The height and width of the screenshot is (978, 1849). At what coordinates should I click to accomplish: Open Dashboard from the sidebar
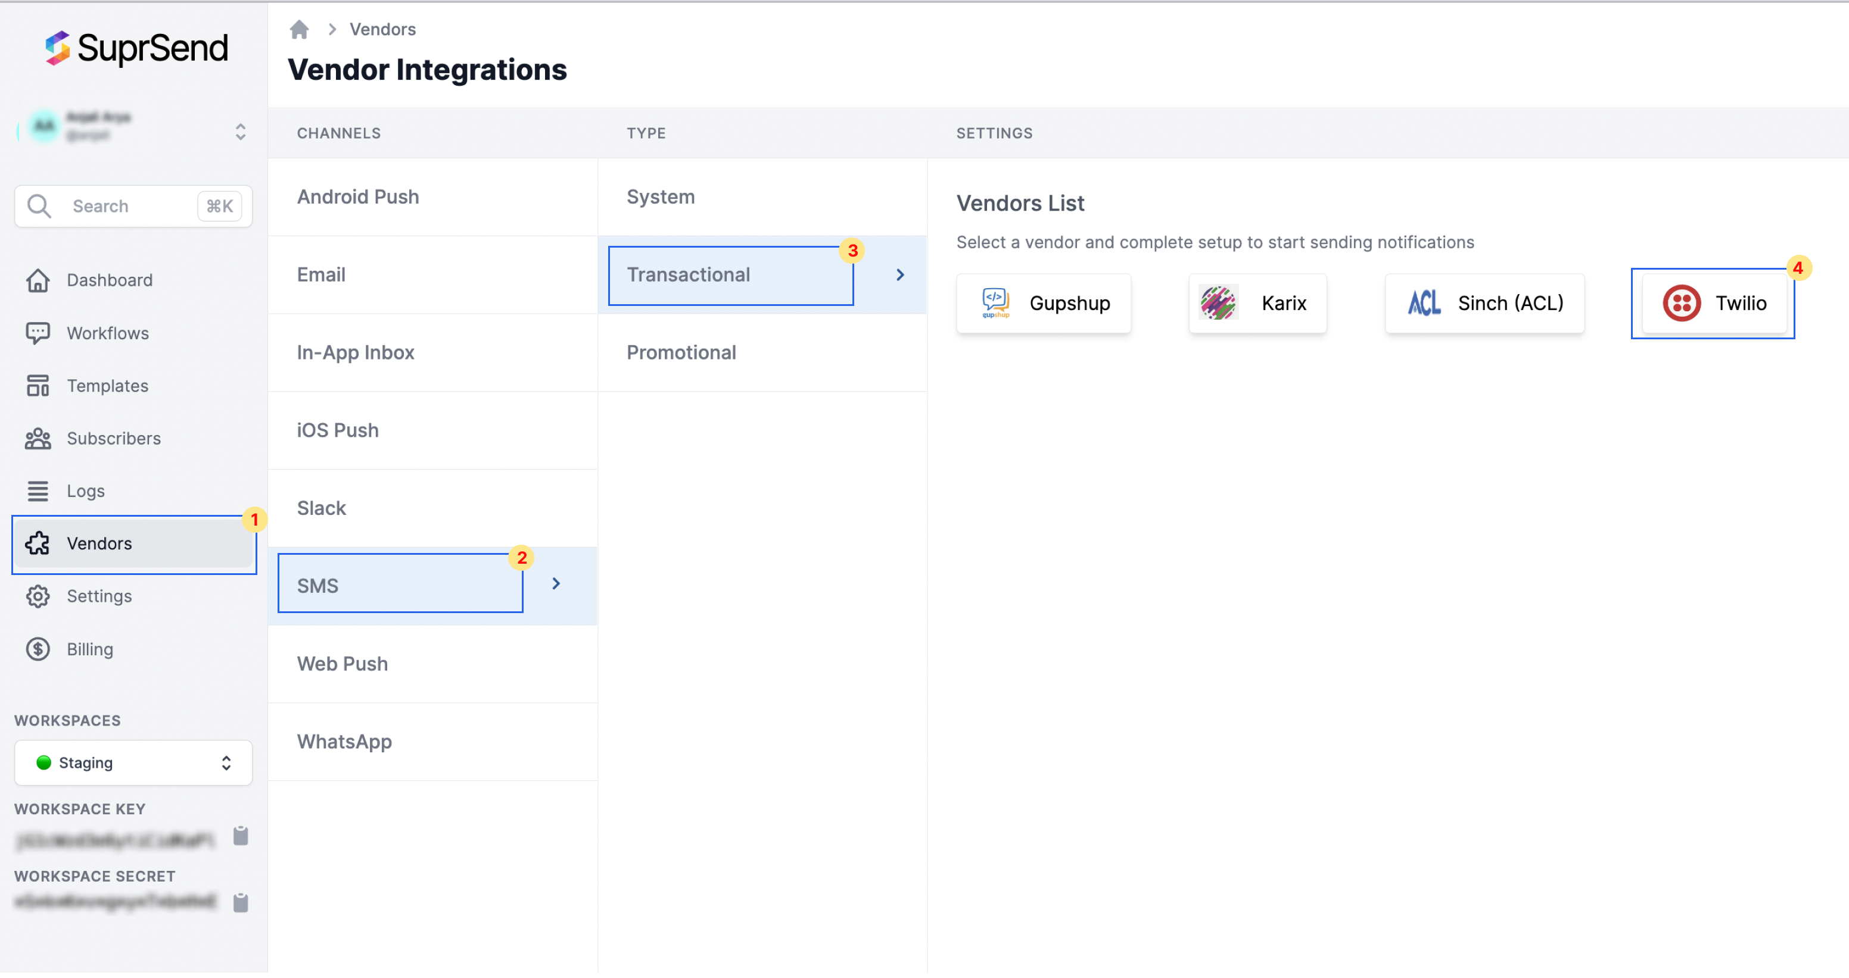[x=109, y=280]
